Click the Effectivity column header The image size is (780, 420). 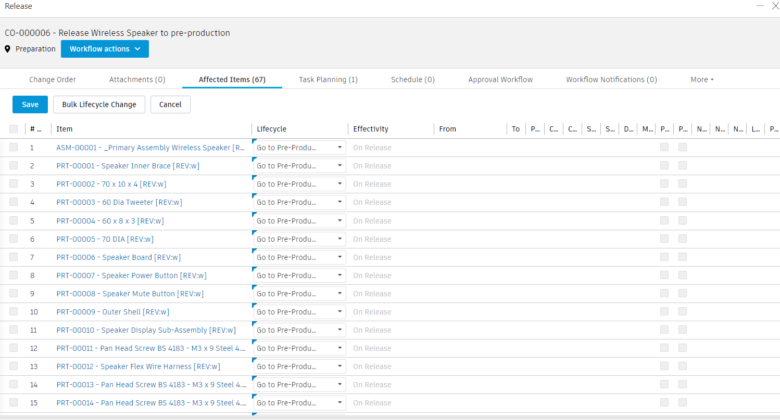tap(371, 129)
